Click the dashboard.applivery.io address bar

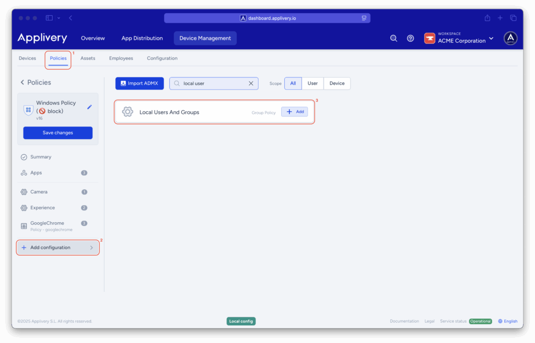point(267,18)
